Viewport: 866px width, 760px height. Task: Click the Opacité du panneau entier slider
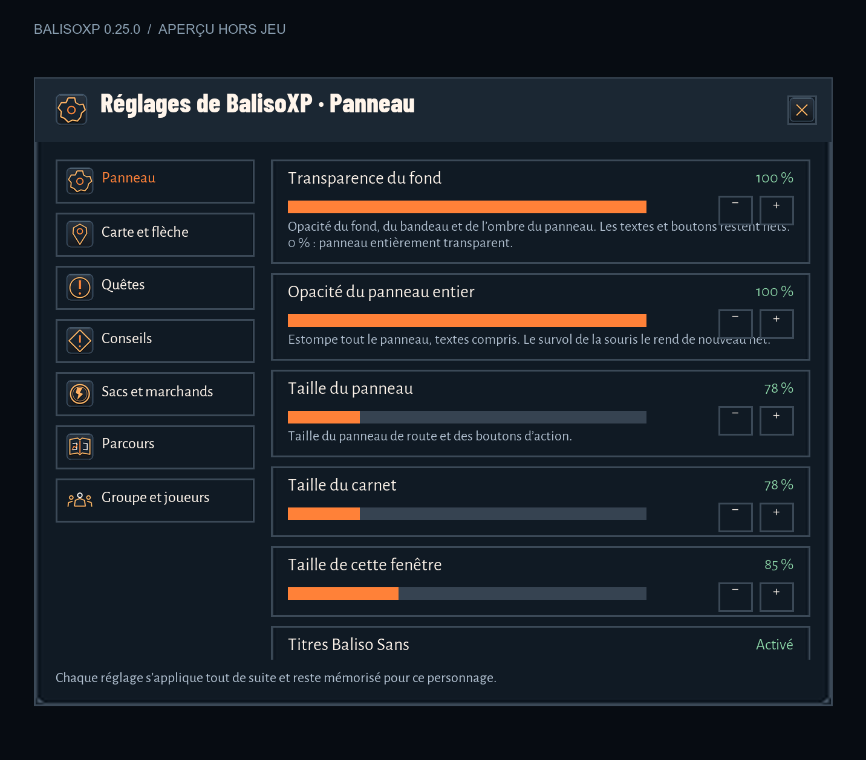pyautogui.click(x=467, y=320)
